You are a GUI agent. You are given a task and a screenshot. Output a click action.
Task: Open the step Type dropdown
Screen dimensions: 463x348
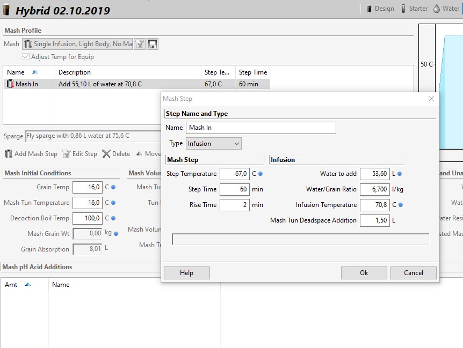[213, 144]
